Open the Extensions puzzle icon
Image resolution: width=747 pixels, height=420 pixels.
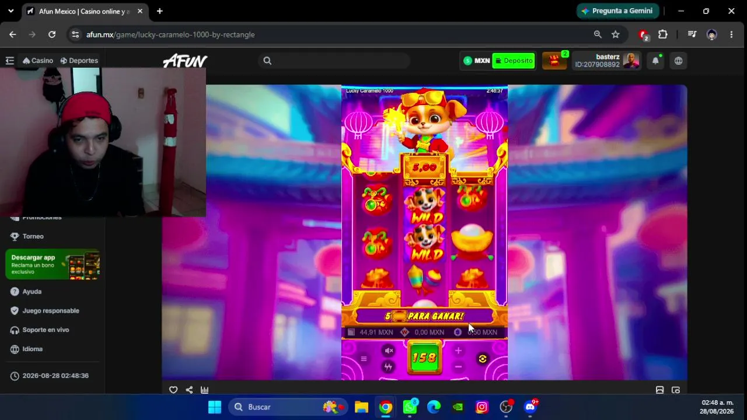coord(663,34)
